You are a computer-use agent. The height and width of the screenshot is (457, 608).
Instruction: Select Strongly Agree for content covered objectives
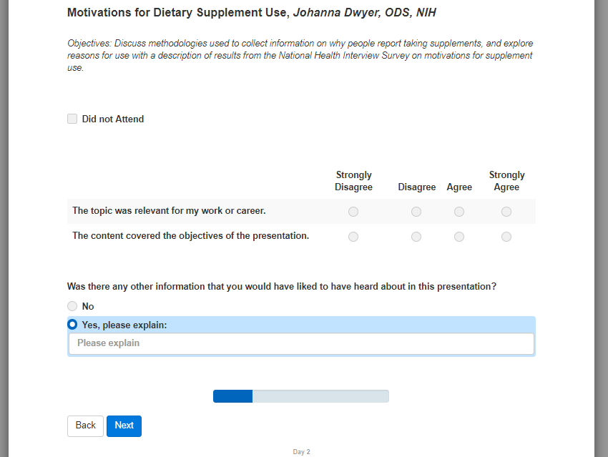click(506, 237)
